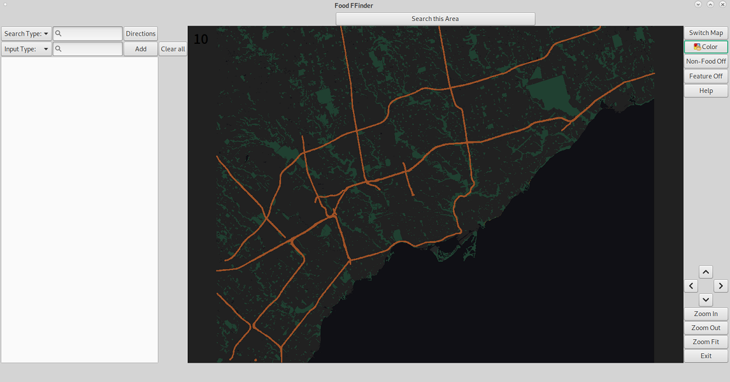Click Zoom In button

click(706, 314)
